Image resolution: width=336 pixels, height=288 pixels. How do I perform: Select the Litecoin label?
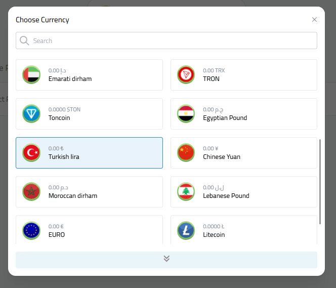[214, 235]
